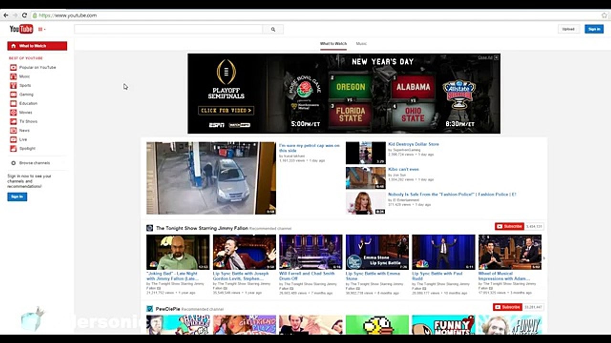Screen dimensions: 611x343
Task: Open the Flappy Bird thumbnail in PewDiePie row
Action: pos(377,324)
